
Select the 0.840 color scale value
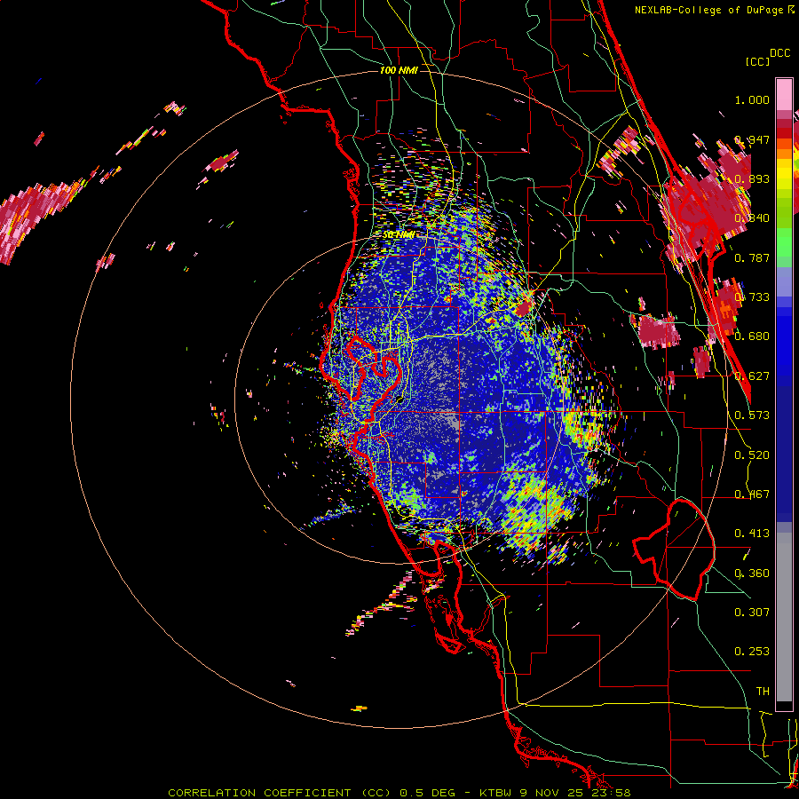click(x=752, y=218)
